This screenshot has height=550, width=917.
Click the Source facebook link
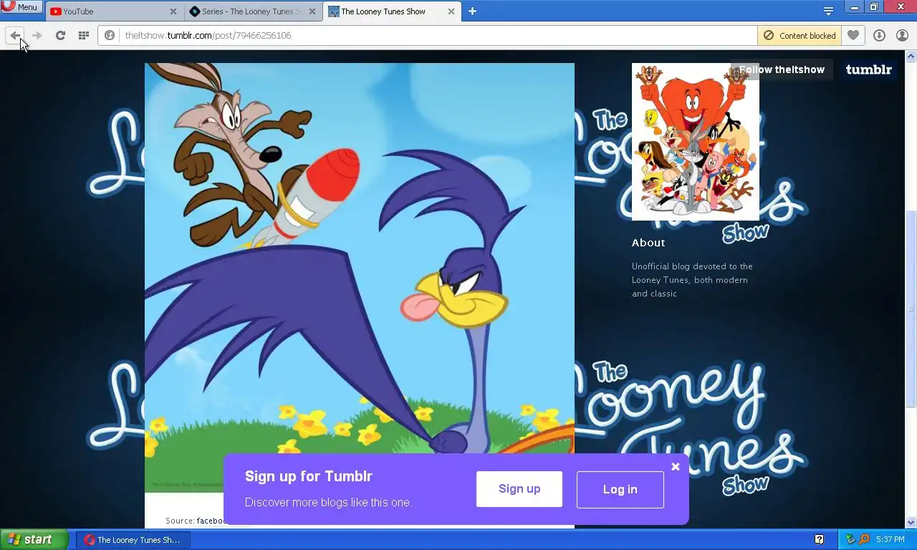211,521
